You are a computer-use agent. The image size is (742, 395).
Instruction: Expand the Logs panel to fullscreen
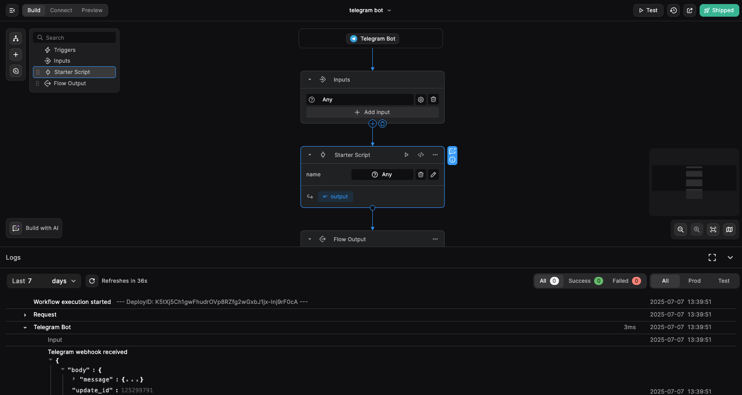(x=712, y=257)
